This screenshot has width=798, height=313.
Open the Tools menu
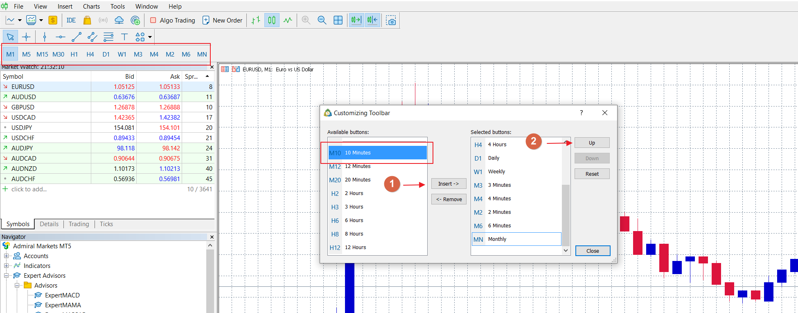117,6
